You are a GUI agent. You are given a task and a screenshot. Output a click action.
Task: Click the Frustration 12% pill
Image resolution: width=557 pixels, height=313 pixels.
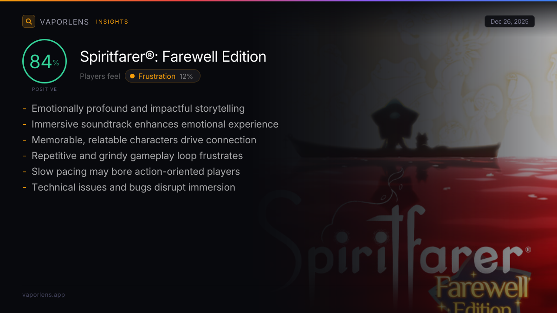(x=162, y=76)
